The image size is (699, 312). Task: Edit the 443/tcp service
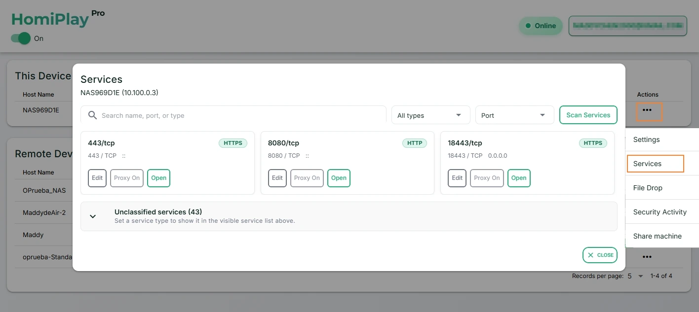click(97, 178)
